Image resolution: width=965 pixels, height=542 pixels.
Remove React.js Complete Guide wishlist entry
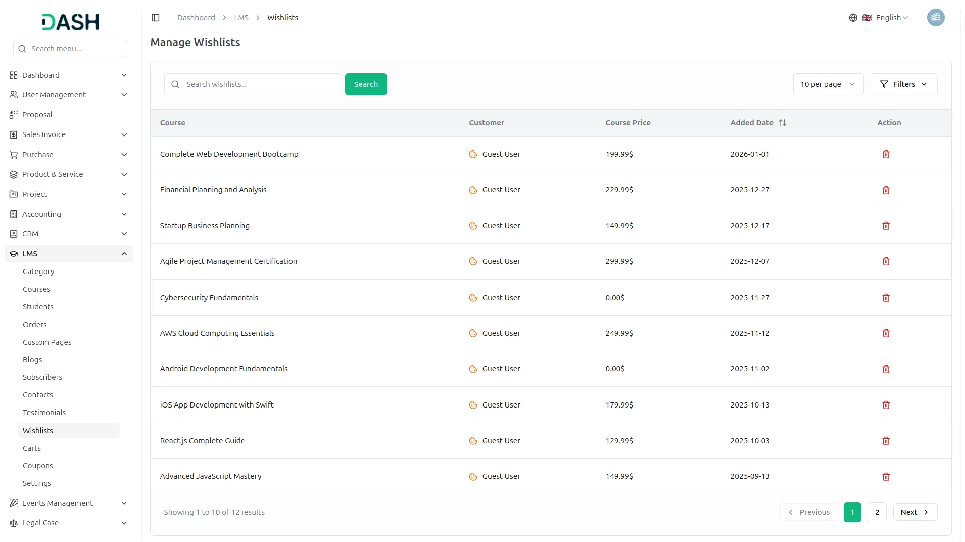[886, 441]
